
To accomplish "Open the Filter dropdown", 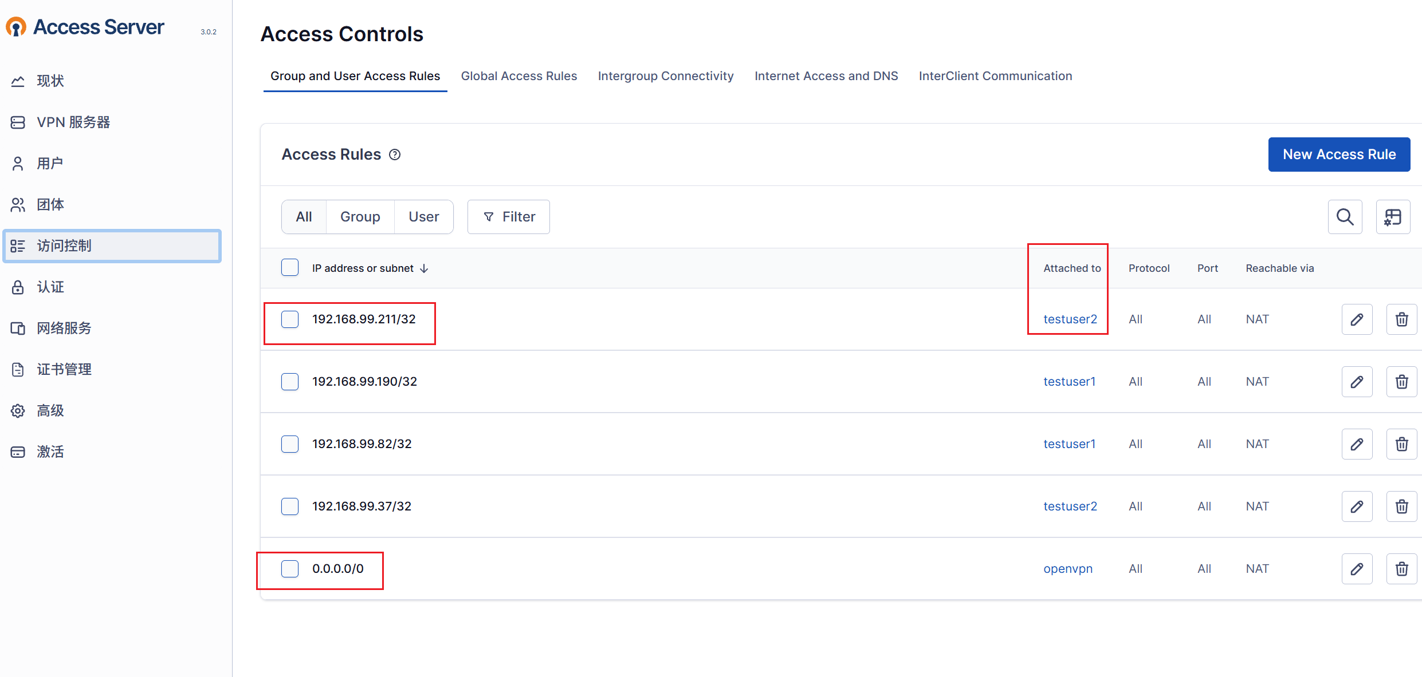I will [x=509, y=217].
